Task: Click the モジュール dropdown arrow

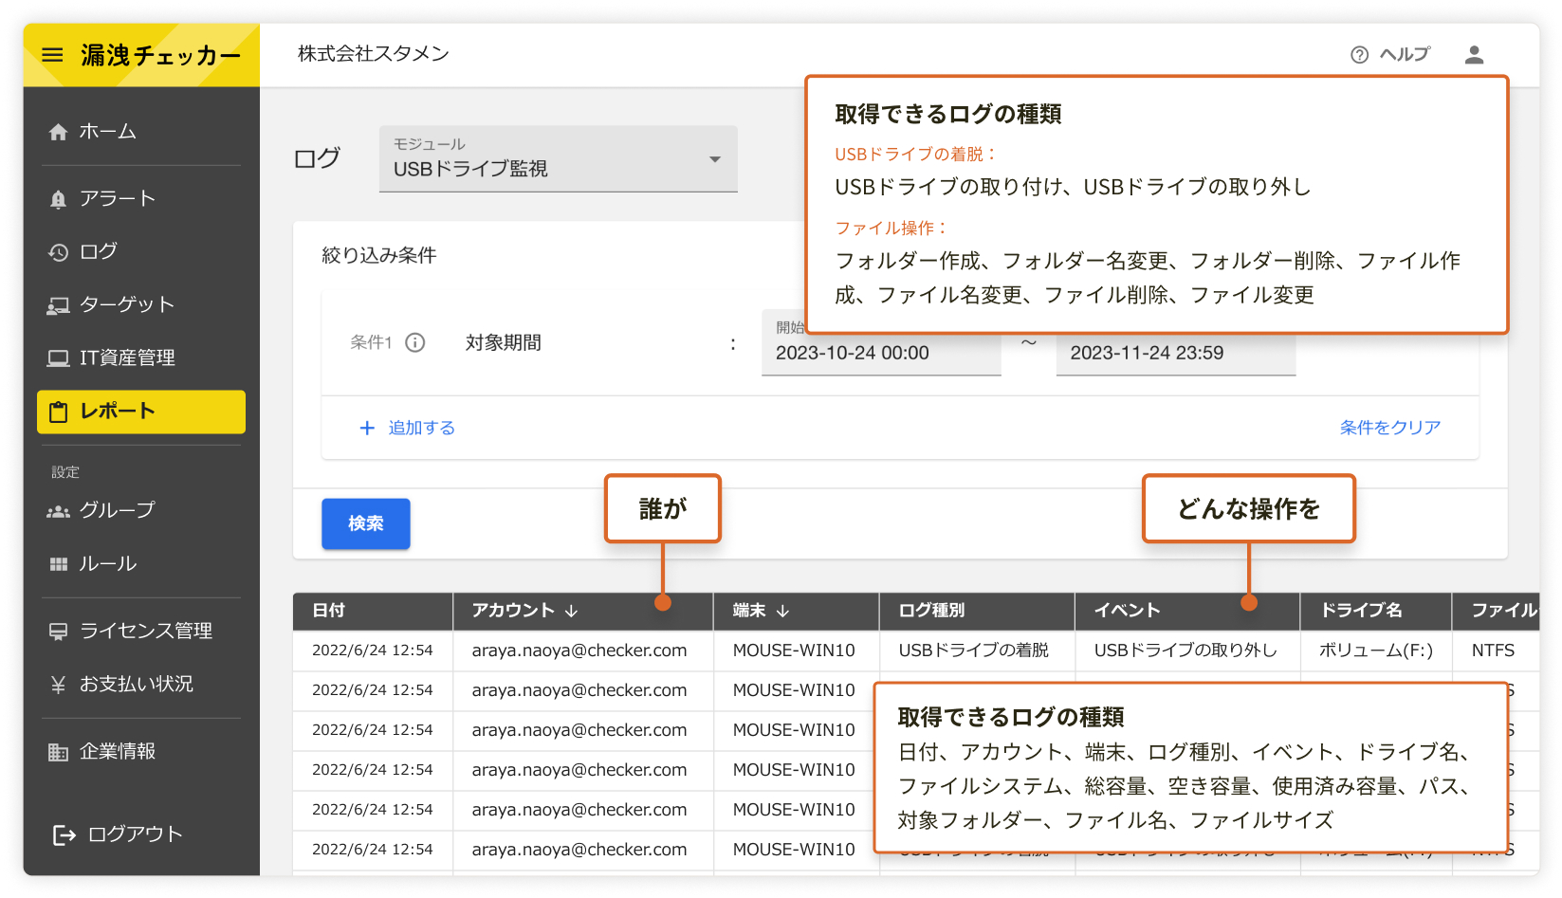Action: pos(715,159)
